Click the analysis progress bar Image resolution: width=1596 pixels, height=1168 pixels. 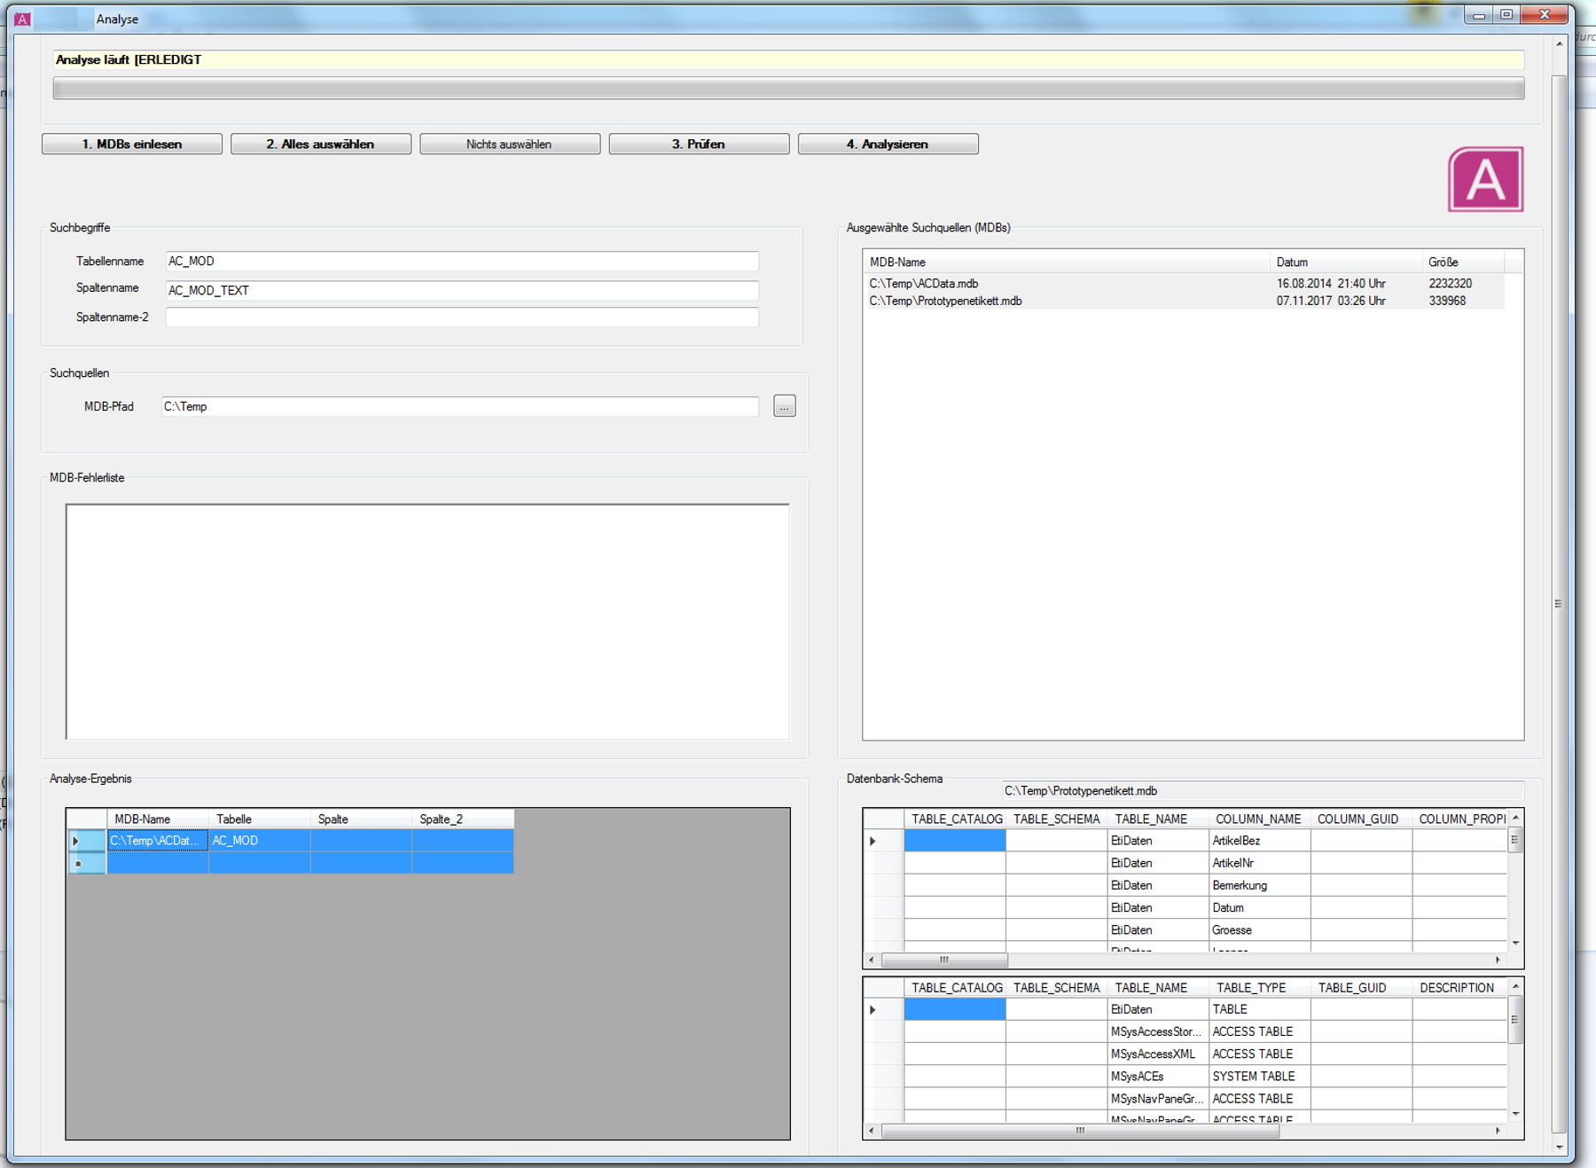coord(788,88)
